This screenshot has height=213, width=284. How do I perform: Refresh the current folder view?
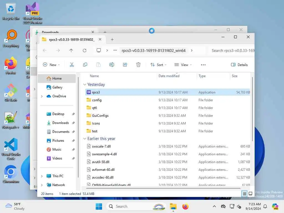(85, 50)
